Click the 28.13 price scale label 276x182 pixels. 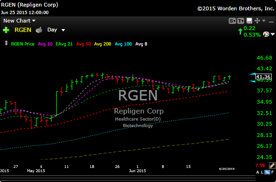pos(264,135)
